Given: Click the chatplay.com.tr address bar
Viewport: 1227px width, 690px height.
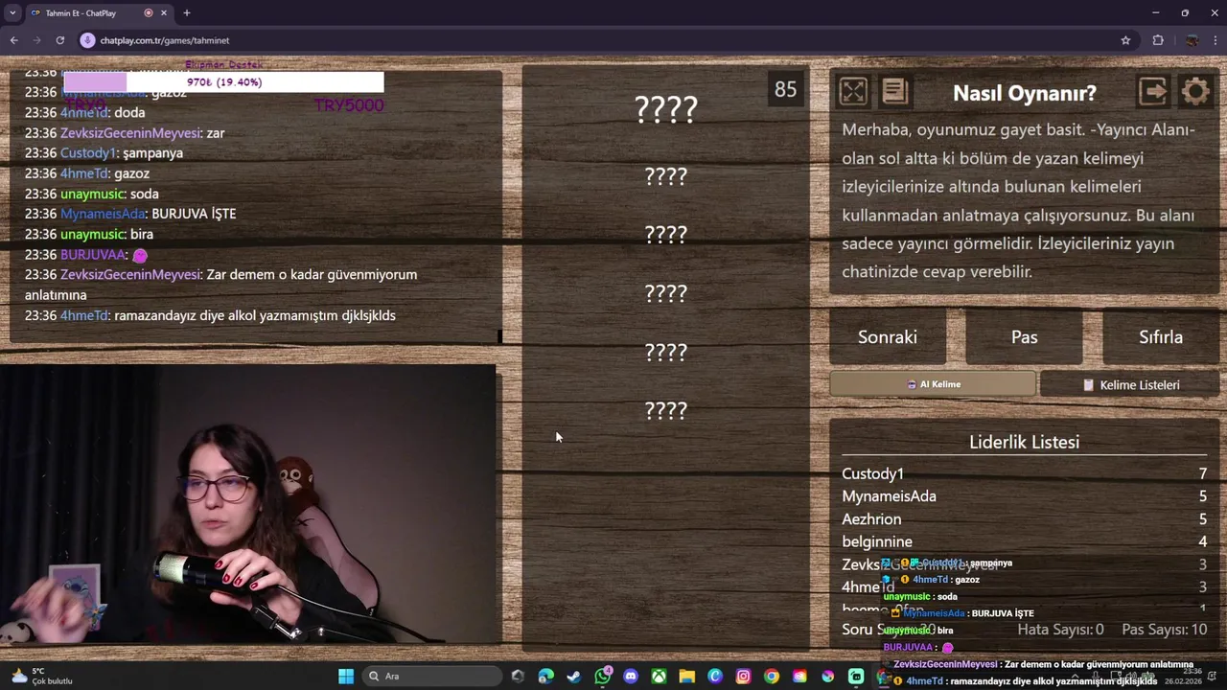Looking at the screenshot, I should [604, 40].
